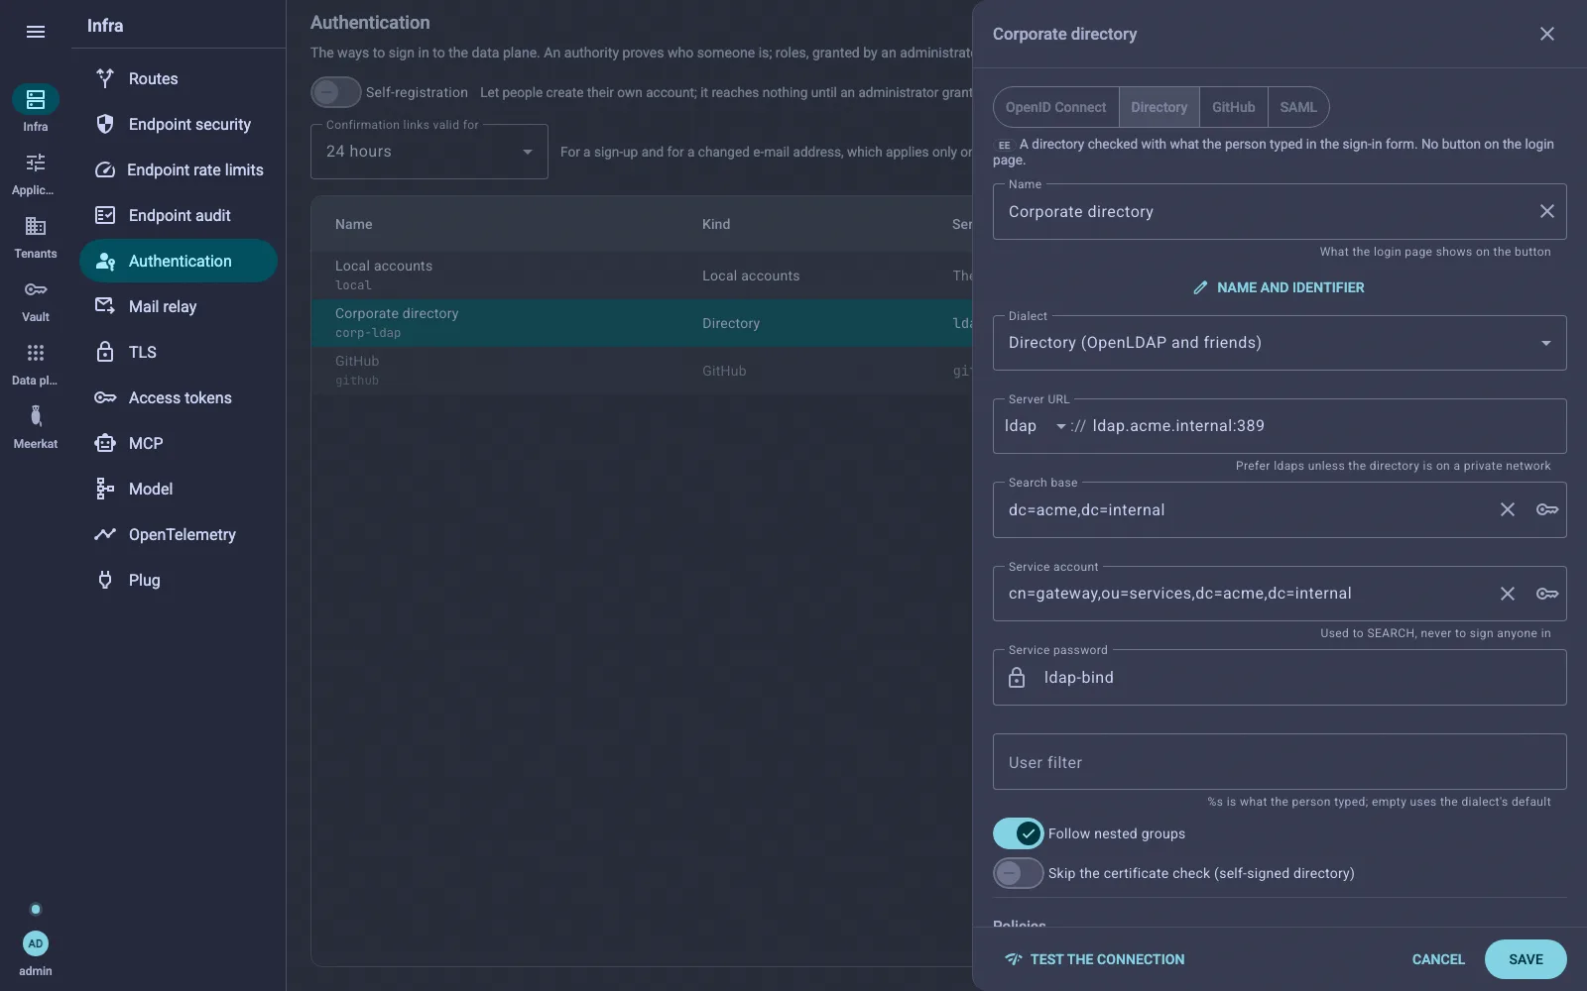
Task: Click TEST THE CONNECTION button
Action: 1094,959
